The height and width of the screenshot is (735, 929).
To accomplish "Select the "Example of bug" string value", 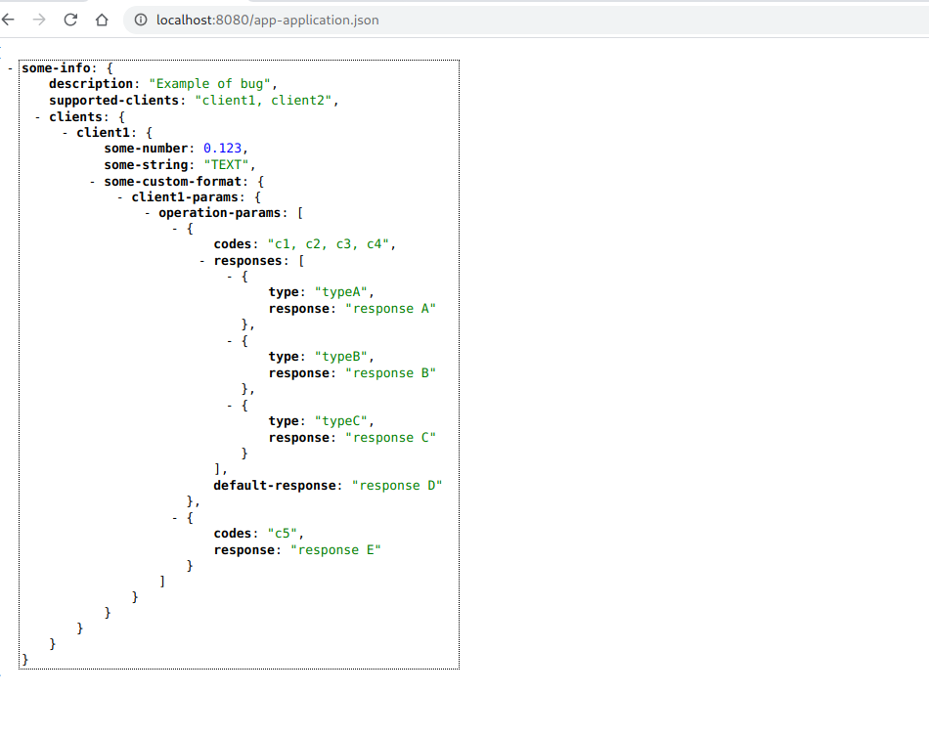I will tap(209, 84).
